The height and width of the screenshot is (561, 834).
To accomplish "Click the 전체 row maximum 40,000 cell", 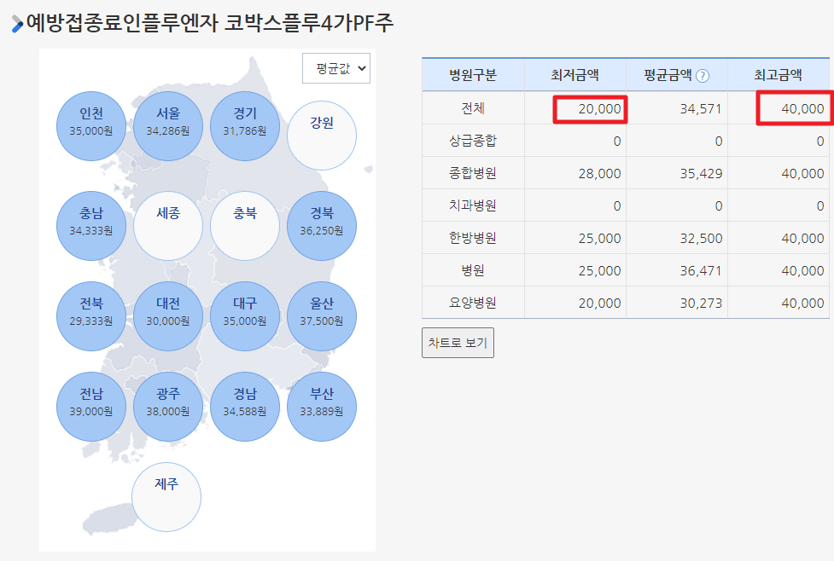I will tap(779, 108).
